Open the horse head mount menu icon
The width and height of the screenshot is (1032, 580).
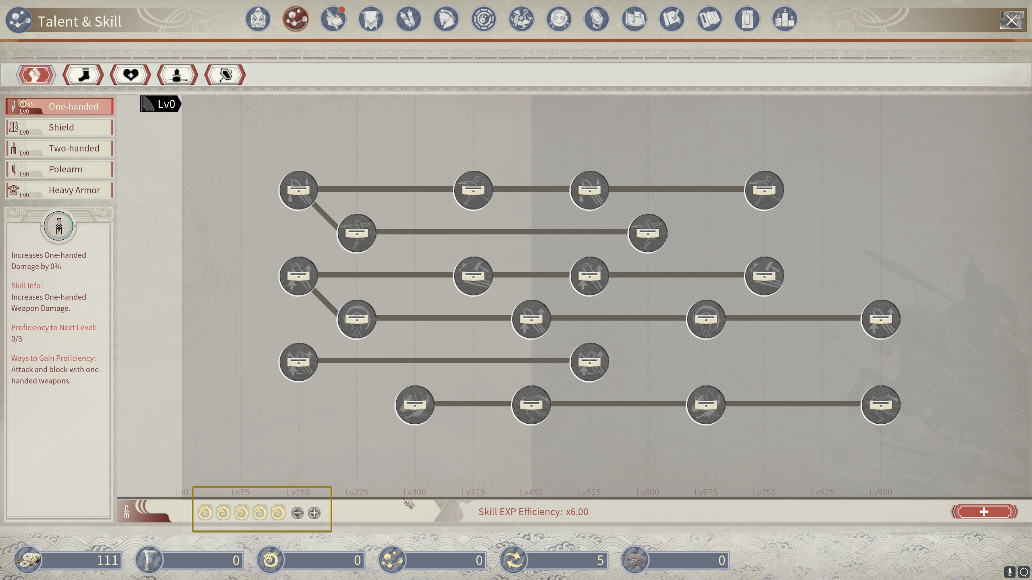(x=446, y=19)
